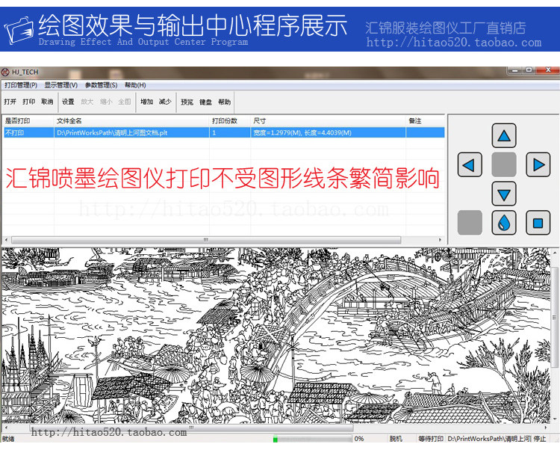
Task: Click the gray square beside ink drop
Action: point(470,223)
